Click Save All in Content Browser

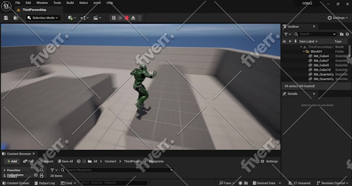click(65, 161)
